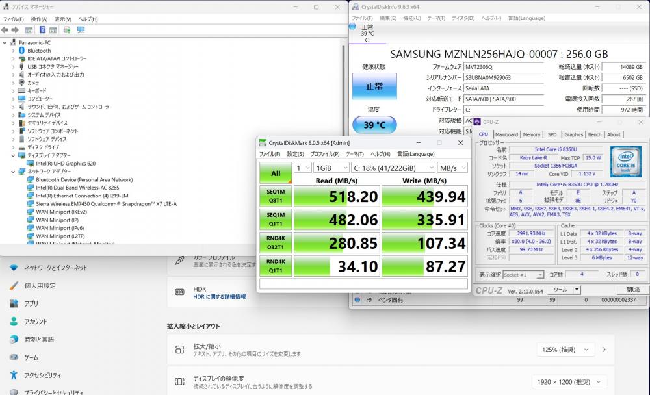Open the test count dropdown showing 1

click(x=303, y=168)
